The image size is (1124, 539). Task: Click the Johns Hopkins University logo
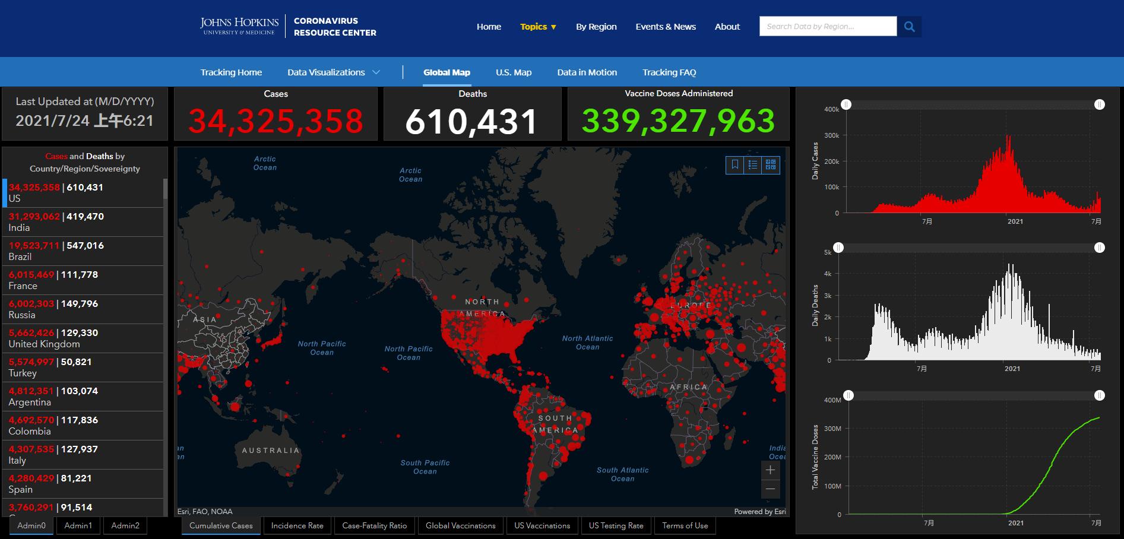click(x=239, y=26)
